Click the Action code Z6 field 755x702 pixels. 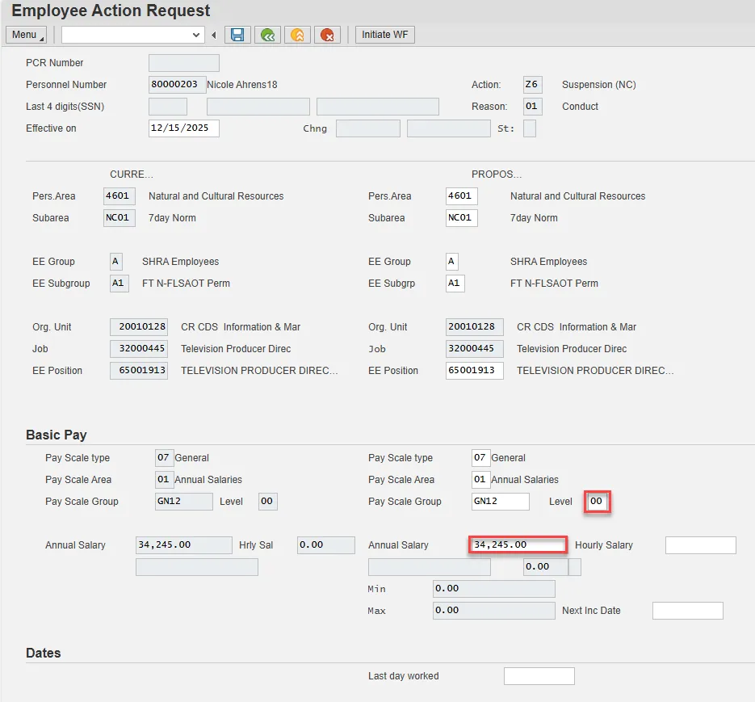532,85
